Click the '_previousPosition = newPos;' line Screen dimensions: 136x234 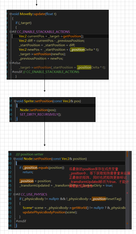(41, 58)
